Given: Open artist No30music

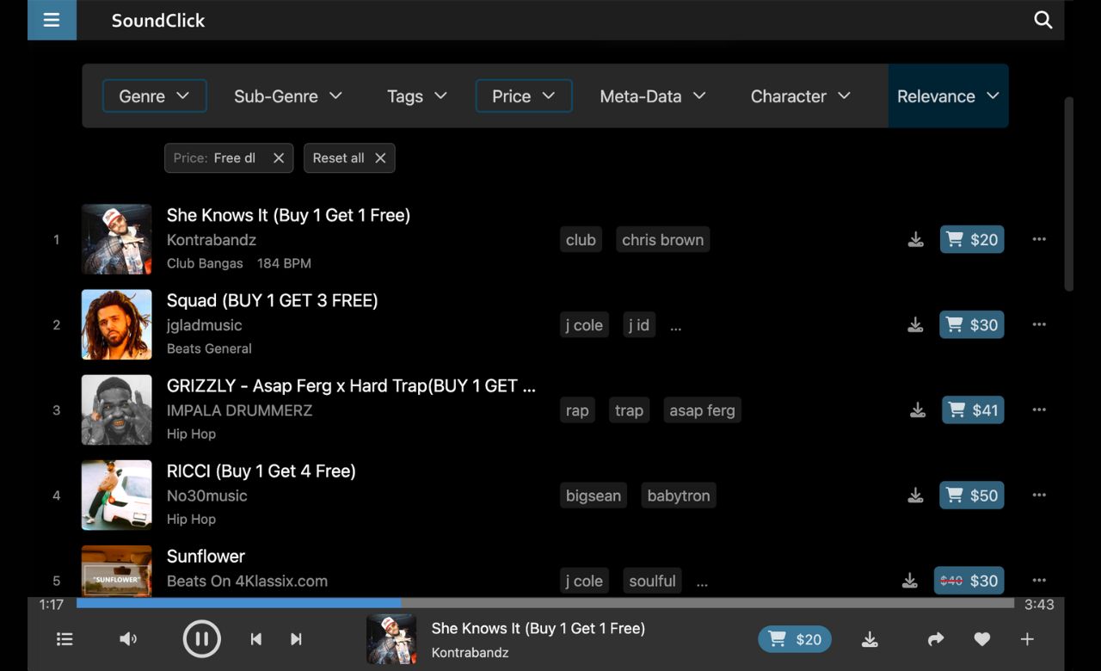Looking at the screenshot, I should (x=207, y=496).
